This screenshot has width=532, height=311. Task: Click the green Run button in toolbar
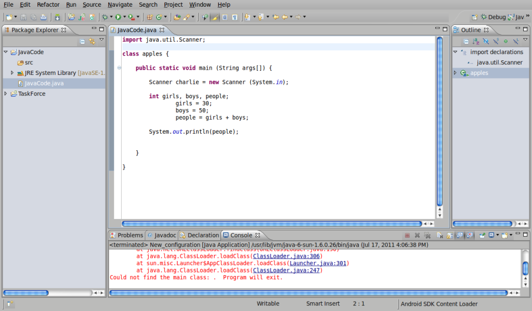tap(118, 17)
